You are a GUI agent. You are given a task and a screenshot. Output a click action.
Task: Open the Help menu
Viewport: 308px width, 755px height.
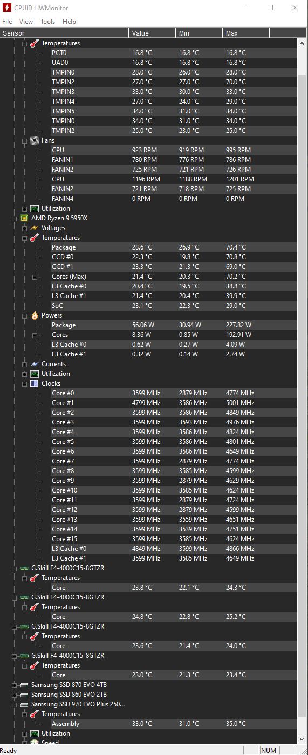(69, 22)
